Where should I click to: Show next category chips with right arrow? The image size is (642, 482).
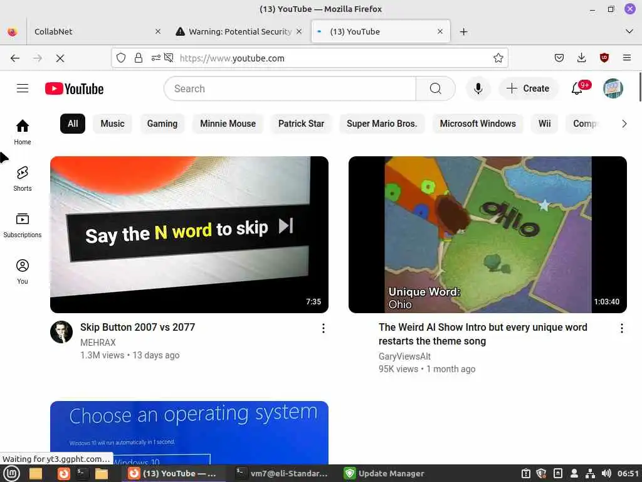click(624, 124)
